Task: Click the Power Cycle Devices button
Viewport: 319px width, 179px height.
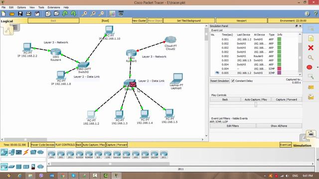Action: (x=43, y=145)
